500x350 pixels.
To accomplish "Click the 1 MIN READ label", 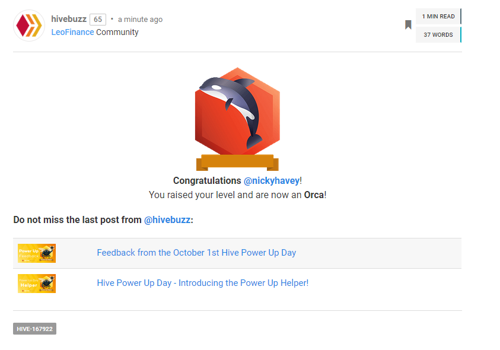I will 438,16.
